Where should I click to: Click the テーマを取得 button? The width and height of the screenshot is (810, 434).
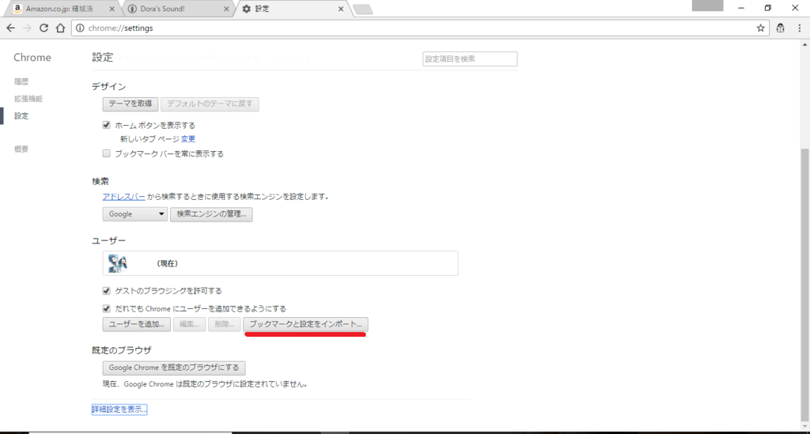point(131,104)
